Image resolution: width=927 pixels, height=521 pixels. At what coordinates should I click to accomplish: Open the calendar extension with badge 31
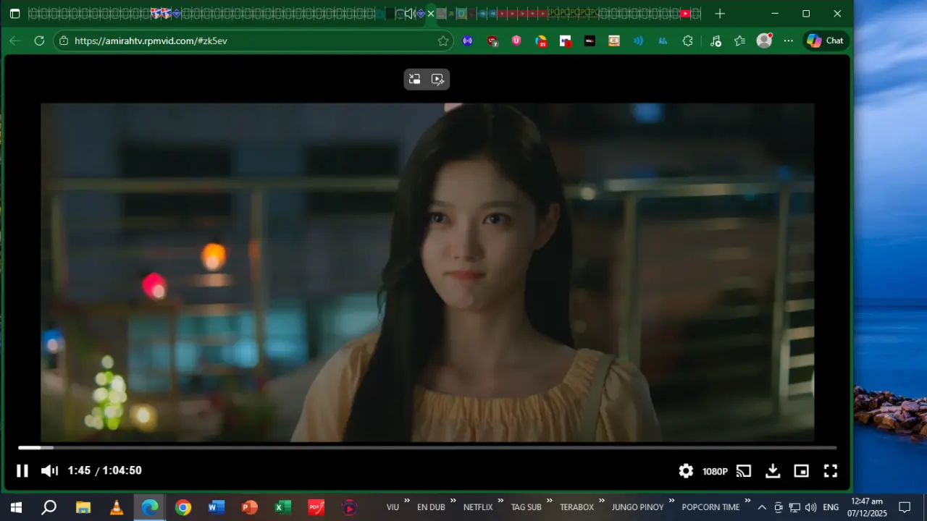click(x=541, y=41)
